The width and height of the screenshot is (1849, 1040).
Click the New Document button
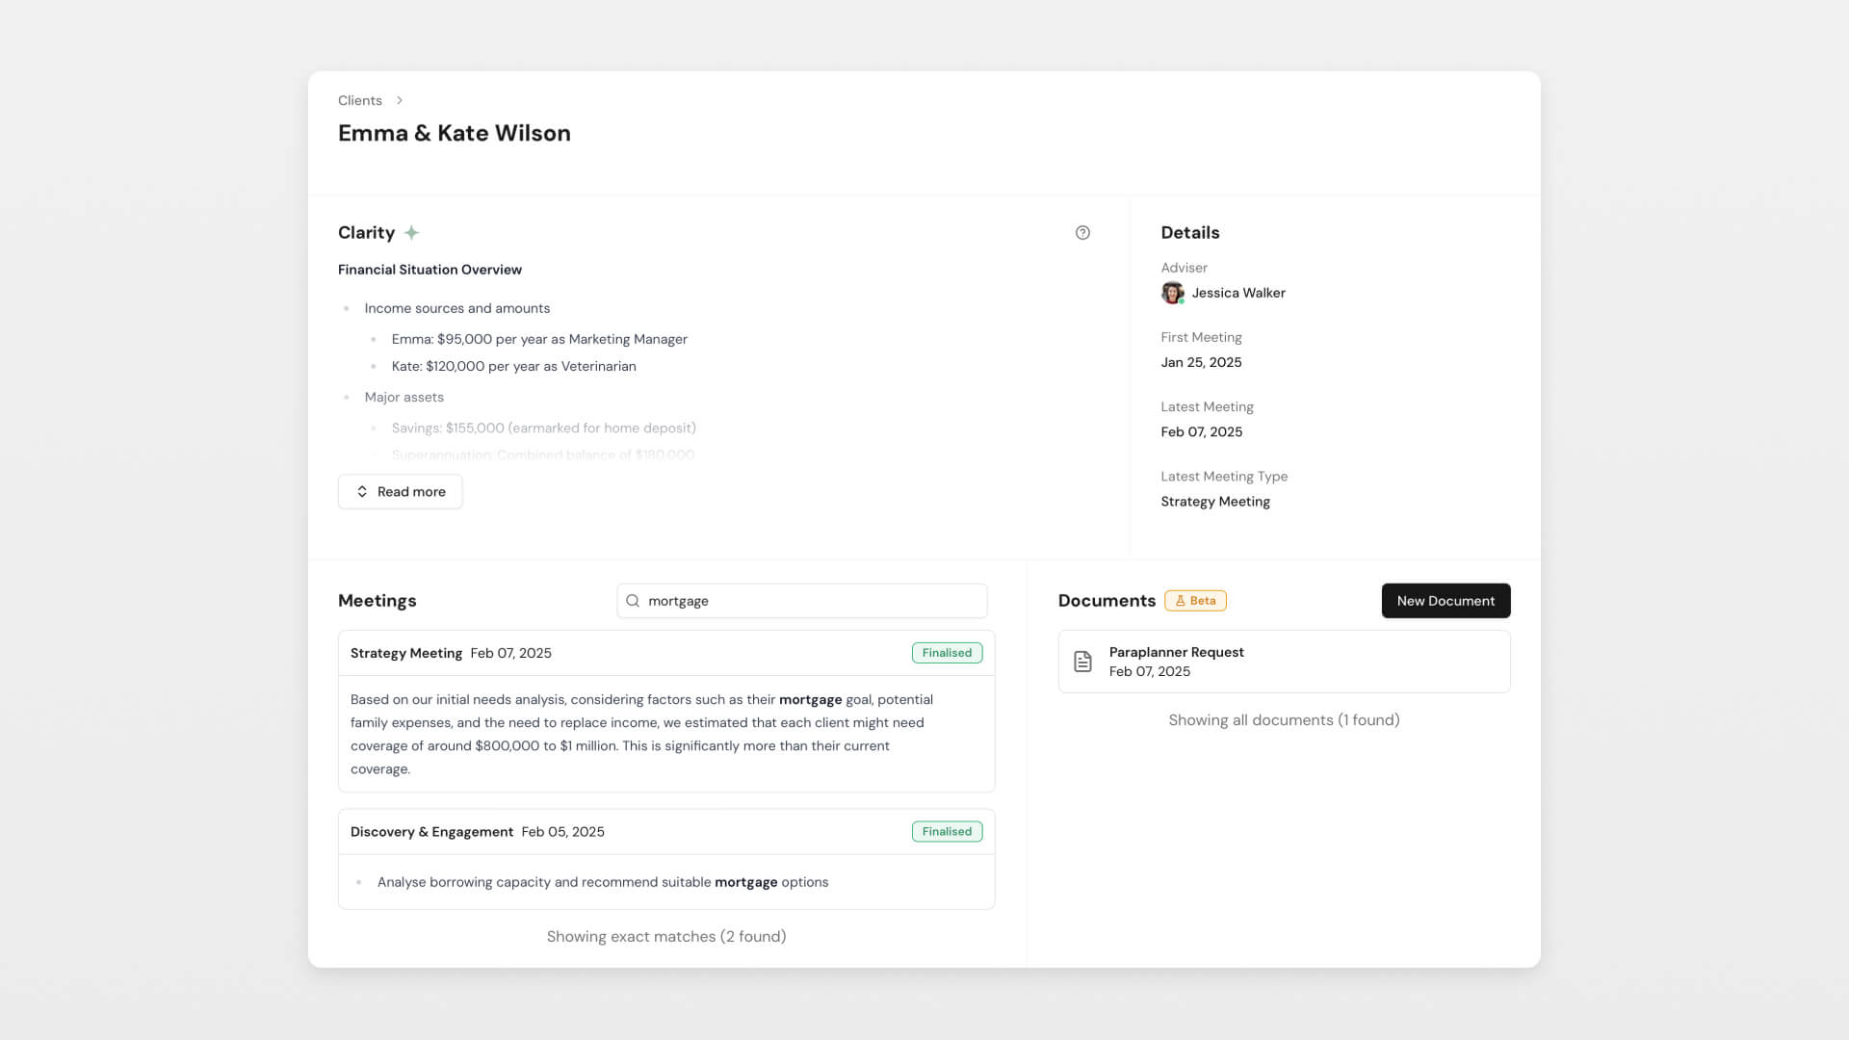click(1445, 600)
